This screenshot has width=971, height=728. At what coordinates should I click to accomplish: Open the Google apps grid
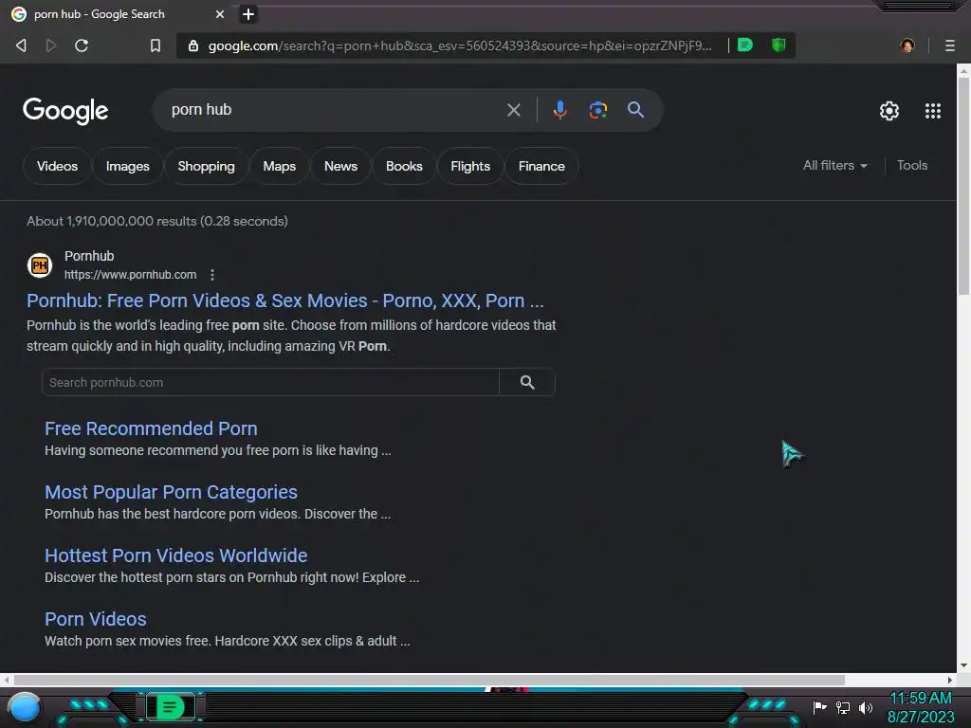pos(933,111)
